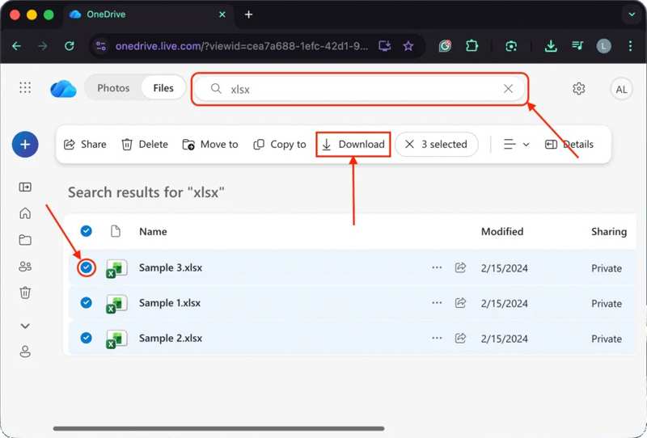Image resolution: width=647 pixels, height=438 pixels.
Task: Uncheck Sample 3.xlsx checkbox
Action: (87, 267)
